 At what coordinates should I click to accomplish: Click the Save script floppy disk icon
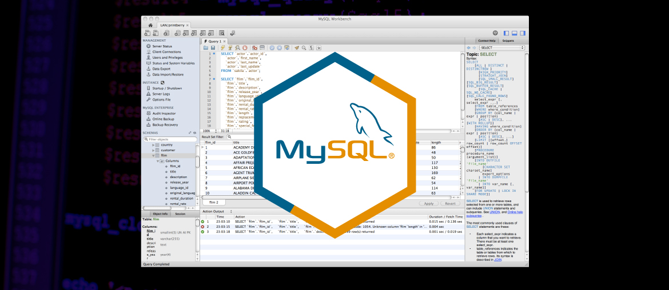point(213,48)
